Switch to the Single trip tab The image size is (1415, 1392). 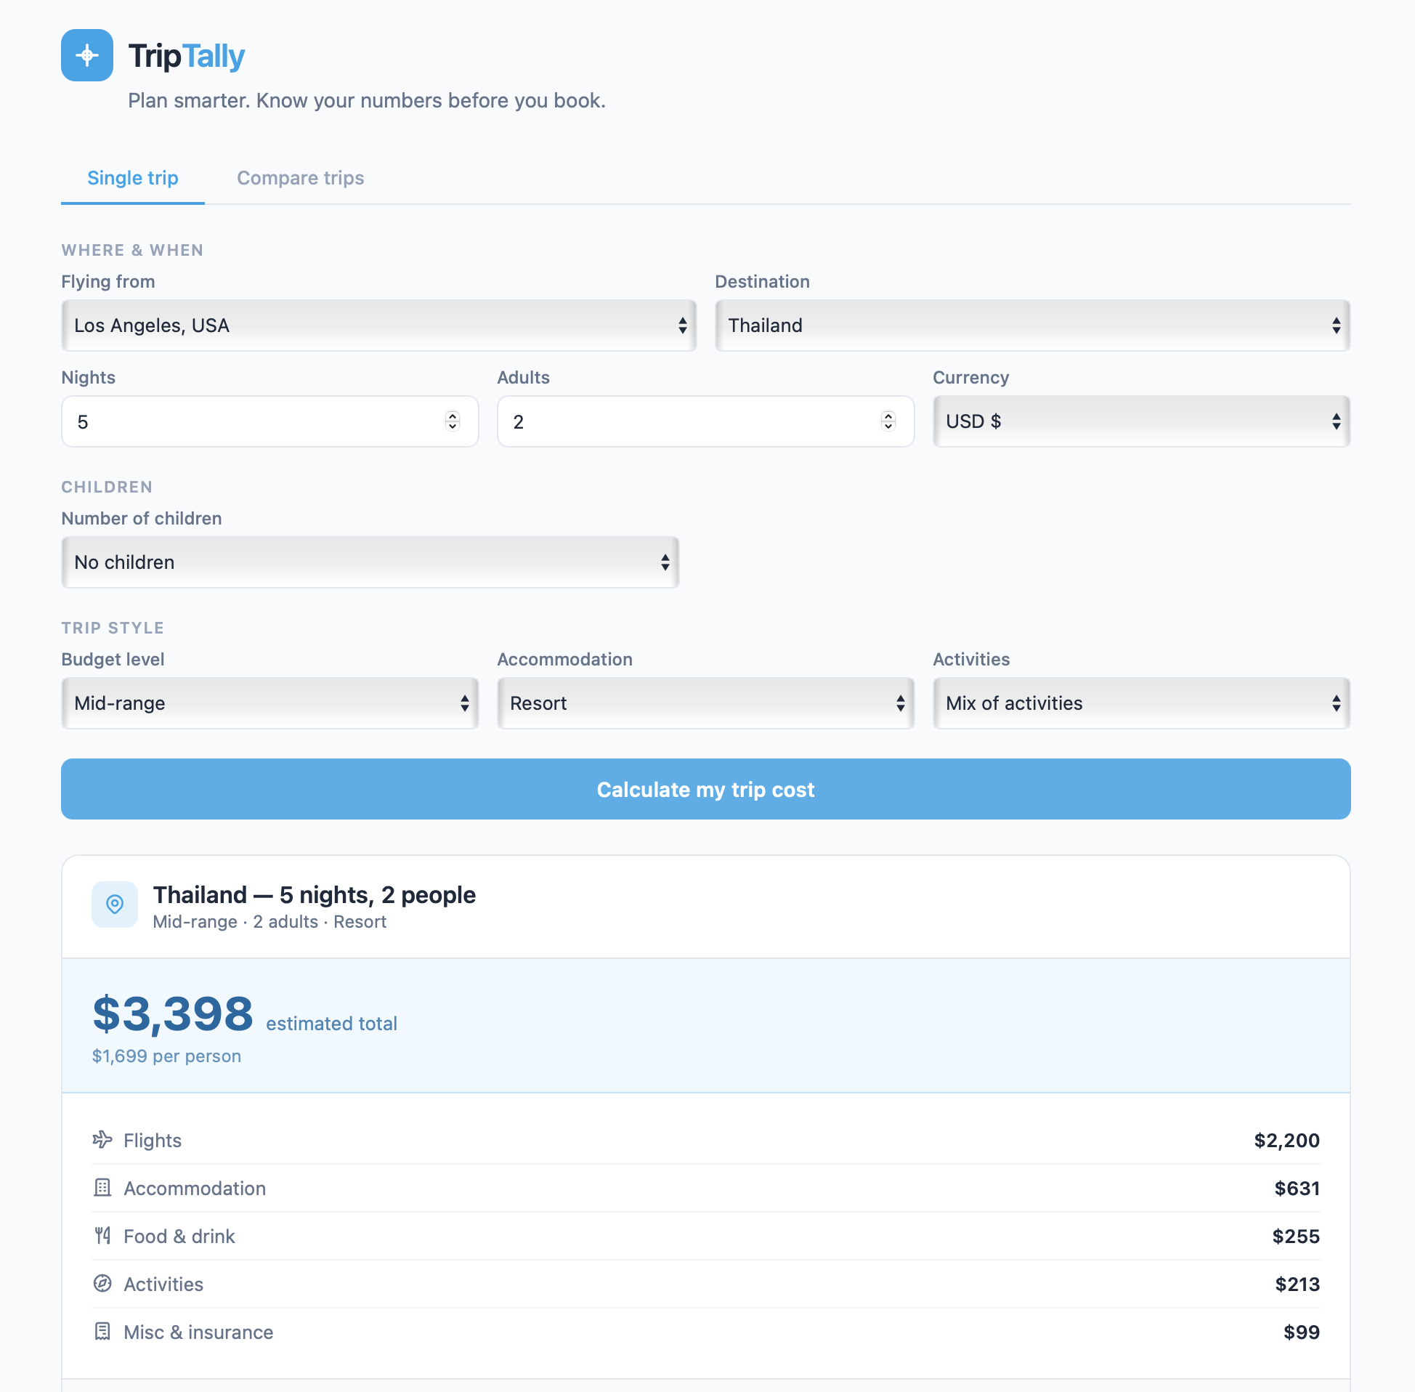pyautogui.click(x=133, y=179)
